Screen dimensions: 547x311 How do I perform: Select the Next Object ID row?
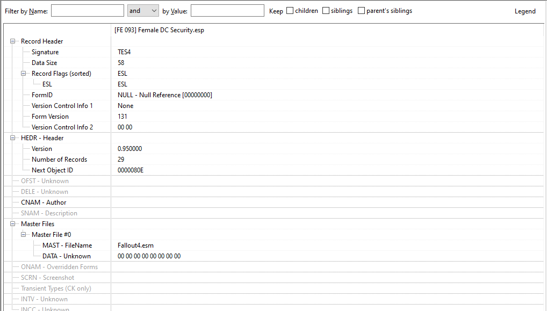click(x=52, y=170)
